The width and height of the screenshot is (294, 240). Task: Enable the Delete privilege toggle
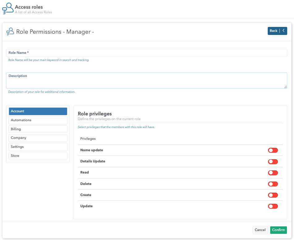(x=273, y=184)
